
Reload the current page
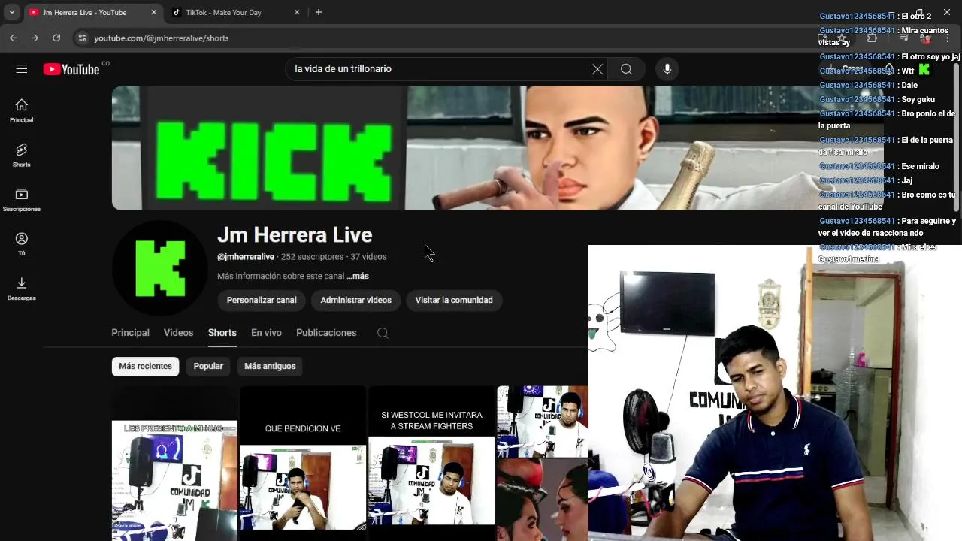56,38
